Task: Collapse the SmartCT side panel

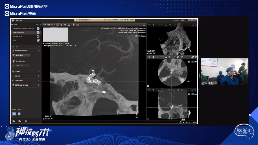Action: pos(40,25)
